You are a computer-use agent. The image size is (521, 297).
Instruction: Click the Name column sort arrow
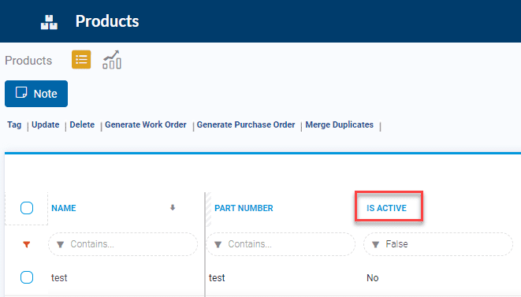coord(173,208)
